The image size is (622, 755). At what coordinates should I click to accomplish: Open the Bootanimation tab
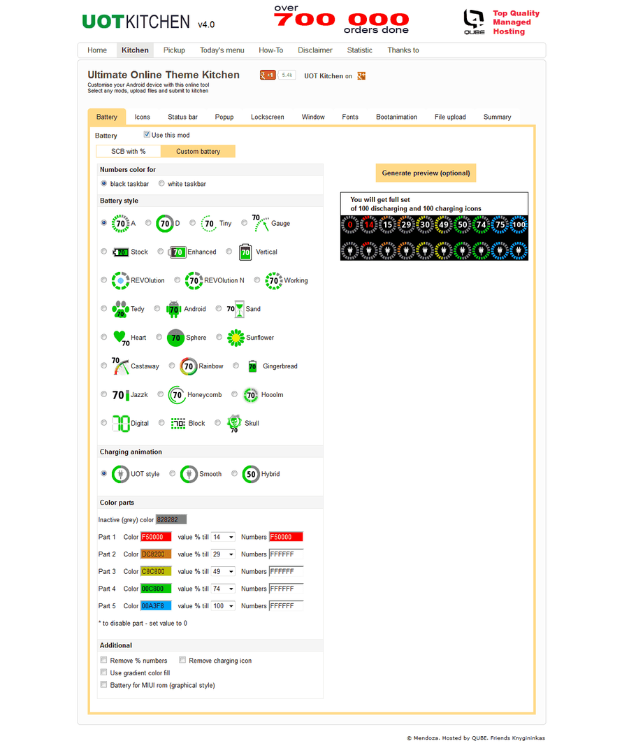396,117
